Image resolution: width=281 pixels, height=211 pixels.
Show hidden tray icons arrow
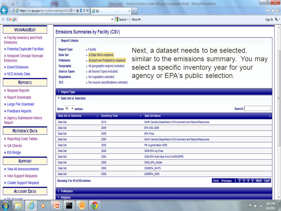tap(245, 206)
